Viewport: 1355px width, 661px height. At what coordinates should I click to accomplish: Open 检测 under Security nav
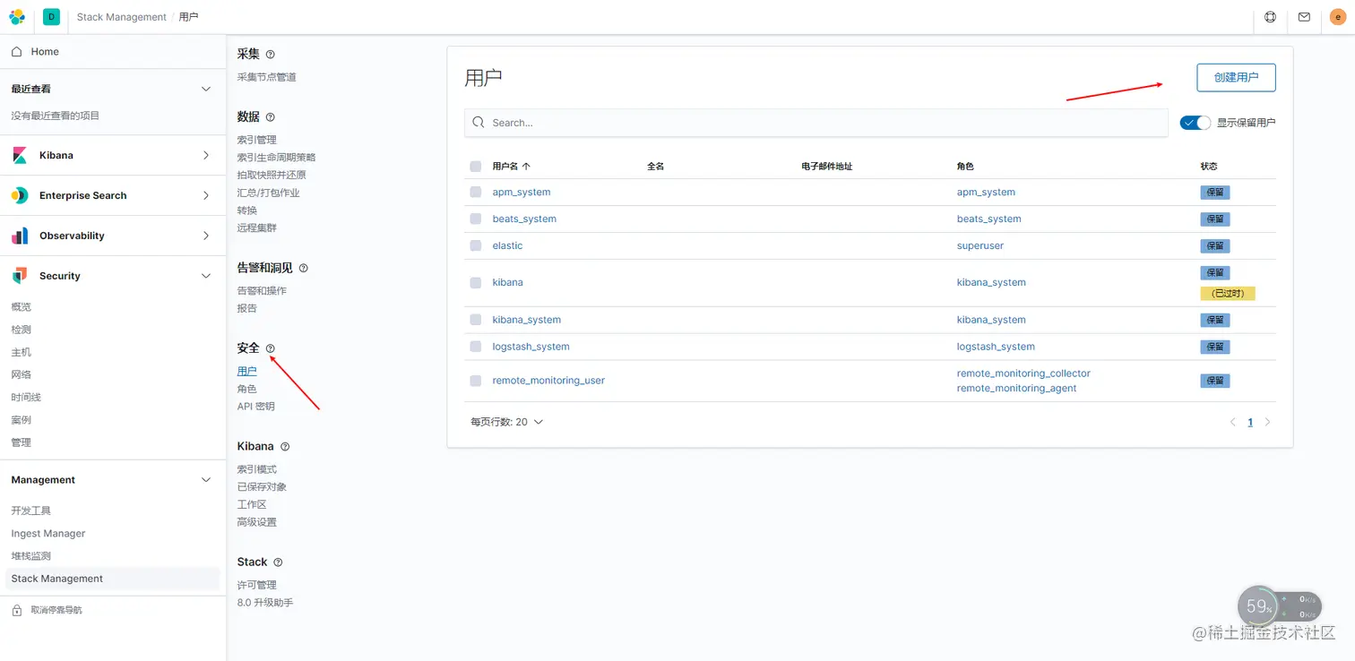click(x=22, y=330)
